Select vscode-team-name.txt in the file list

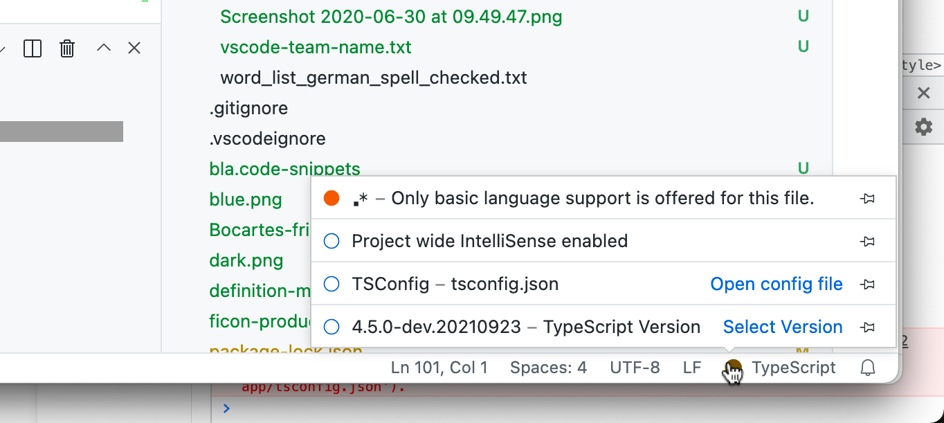[x=316, y=47]
